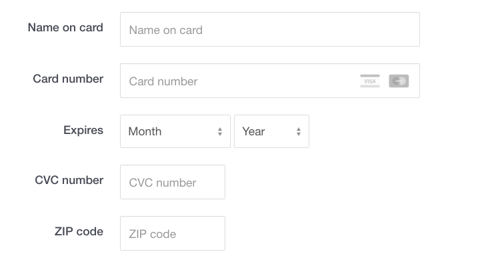Click the gray 'CVC number' placeholder text

[x=163, y=183]
